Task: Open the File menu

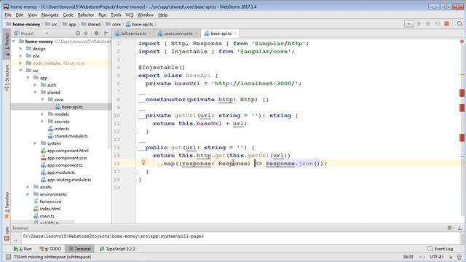Action: click(8, 15)
